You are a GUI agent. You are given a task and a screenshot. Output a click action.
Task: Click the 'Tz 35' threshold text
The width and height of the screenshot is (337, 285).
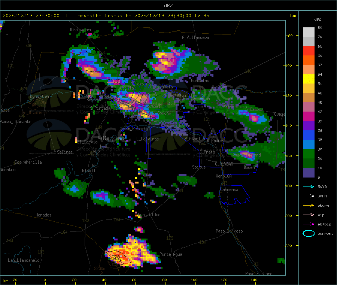(x=201, y=16)
